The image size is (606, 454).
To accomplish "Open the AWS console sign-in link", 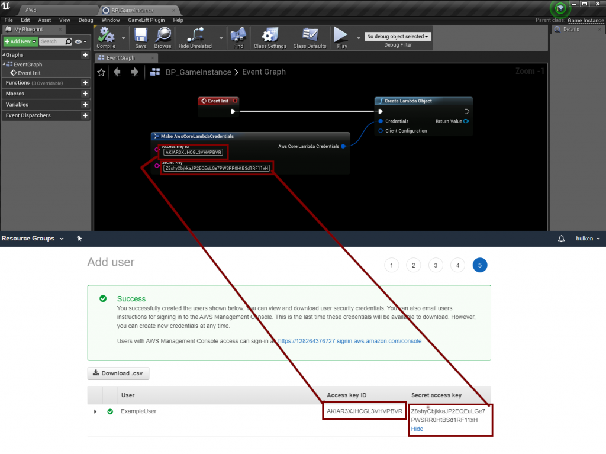I will pyautogui.click(x=349, y=341).
